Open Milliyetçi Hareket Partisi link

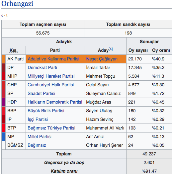click(51, 76)
